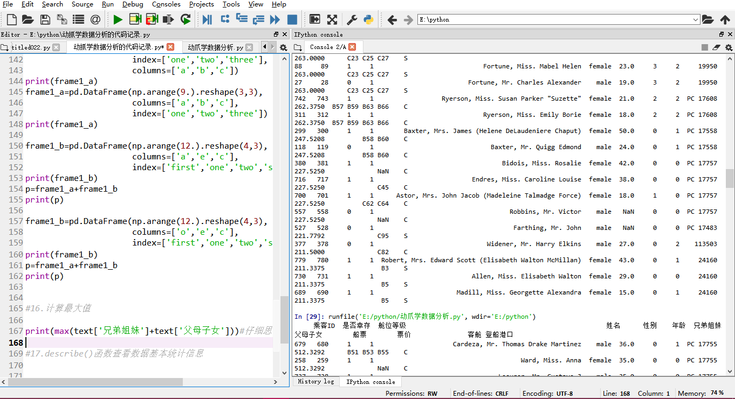Clear the console with the eraser icon
The width and height of the screenshot is (735, 399).
[716, 47]
